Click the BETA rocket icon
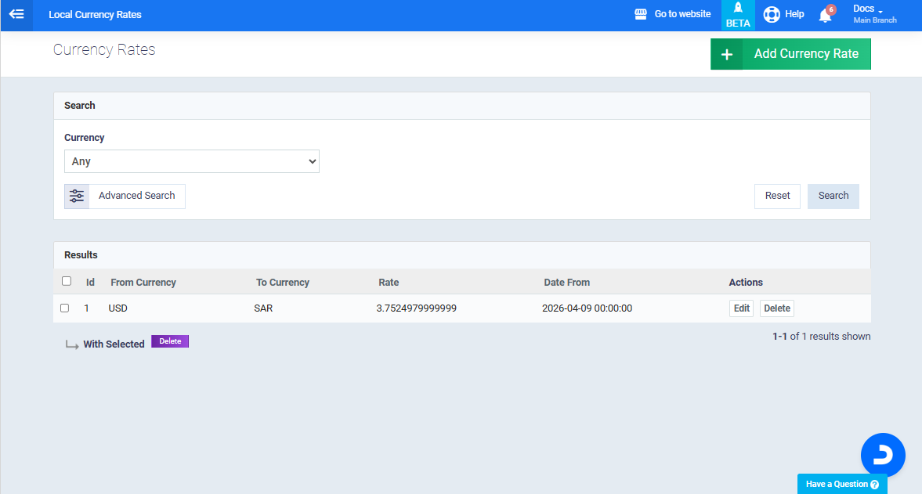This screenshot has height=494, width=922. coord(738,9)
